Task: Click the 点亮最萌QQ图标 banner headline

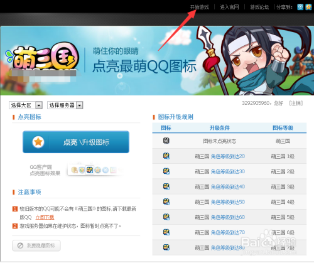Action: point(144,67)
